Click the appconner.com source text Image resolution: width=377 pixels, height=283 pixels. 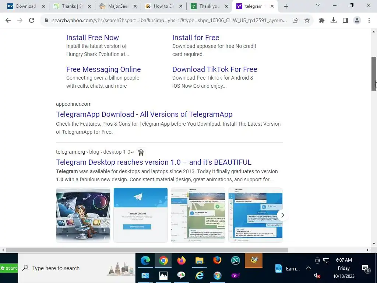coord(74,104)
